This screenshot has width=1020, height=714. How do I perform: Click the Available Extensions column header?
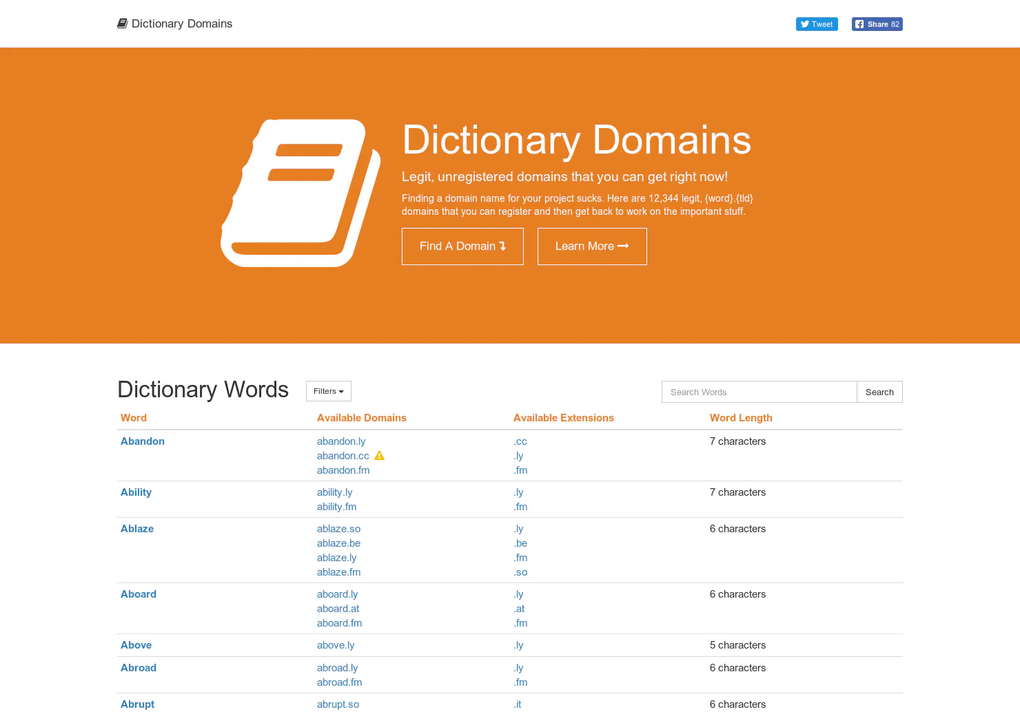coord(564,418)
